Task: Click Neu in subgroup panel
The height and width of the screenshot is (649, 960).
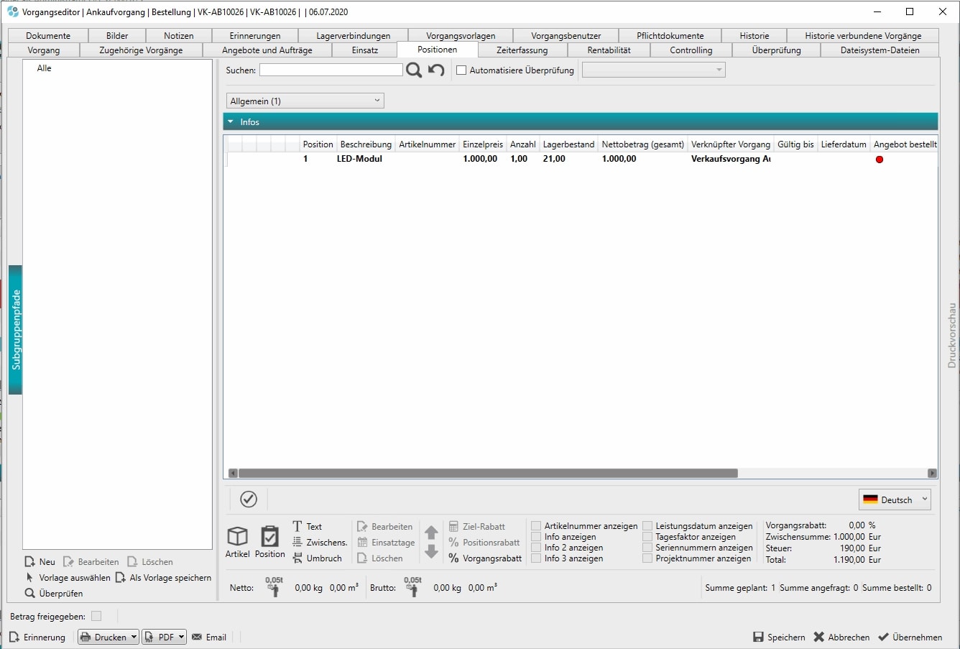Action: (x=40, y=561)
